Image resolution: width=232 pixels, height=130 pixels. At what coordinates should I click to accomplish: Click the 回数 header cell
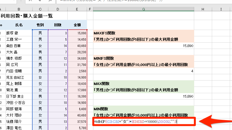(x=58, y=25)
